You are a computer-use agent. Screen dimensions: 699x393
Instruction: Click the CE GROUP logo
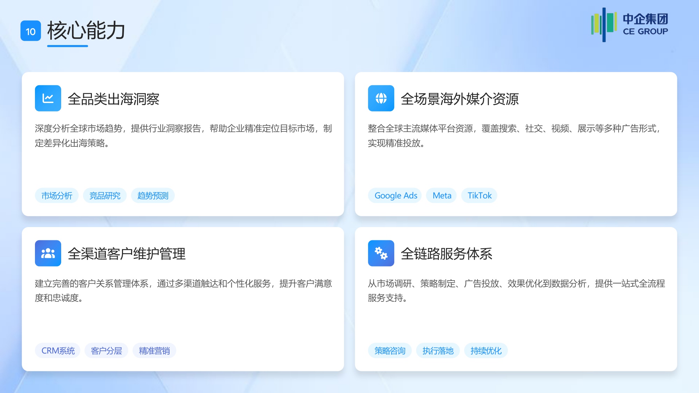629,24
